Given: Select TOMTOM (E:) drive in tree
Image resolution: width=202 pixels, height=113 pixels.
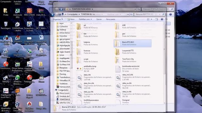Looking at the screenshot, I should (64, 100).
